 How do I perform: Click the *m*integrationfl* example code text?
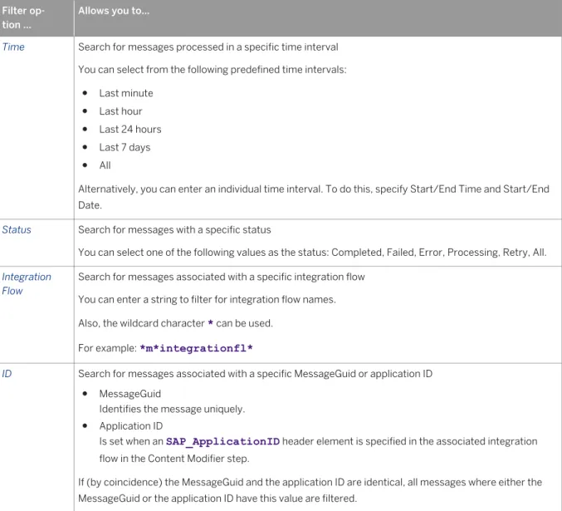[196, 348]
